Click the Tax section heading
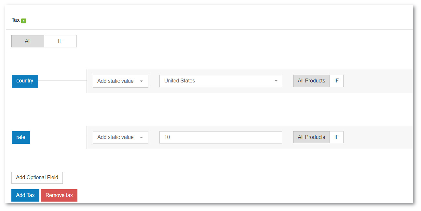 (16, 20)
